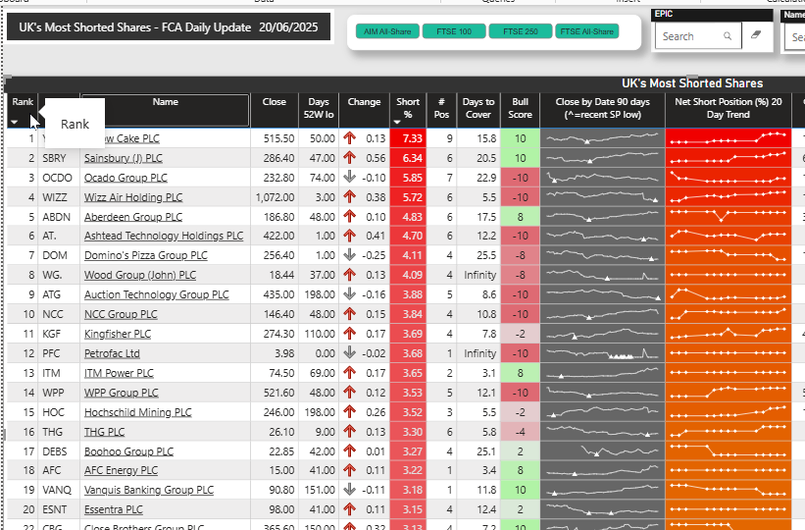Select Close by Date 90 days header

point(603,108)
